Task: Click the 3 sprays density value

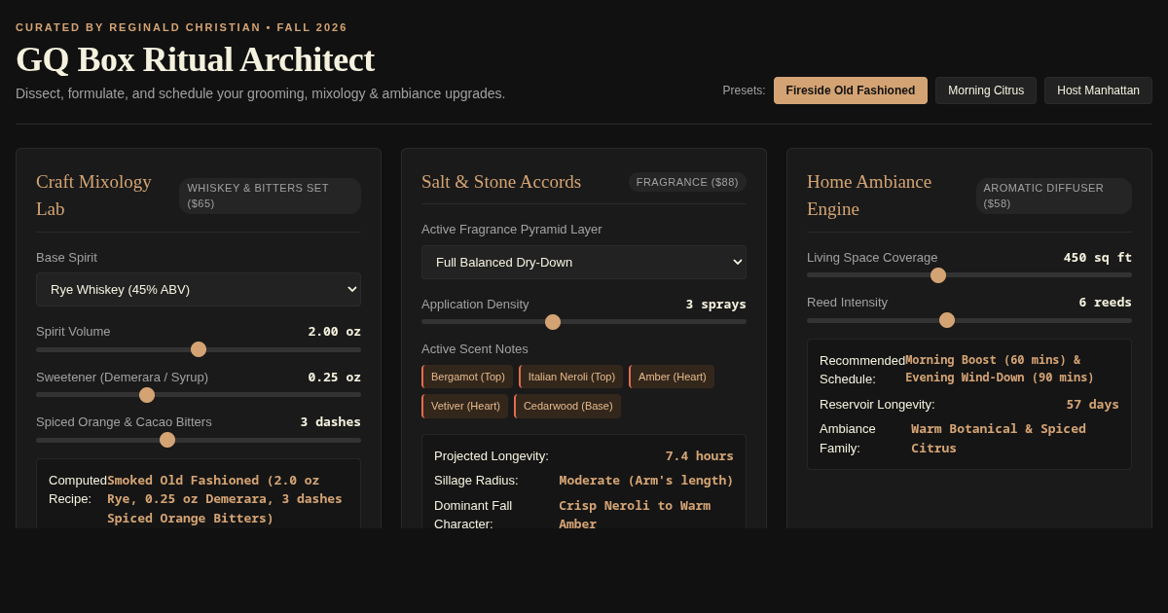Action: click(716, 305)
